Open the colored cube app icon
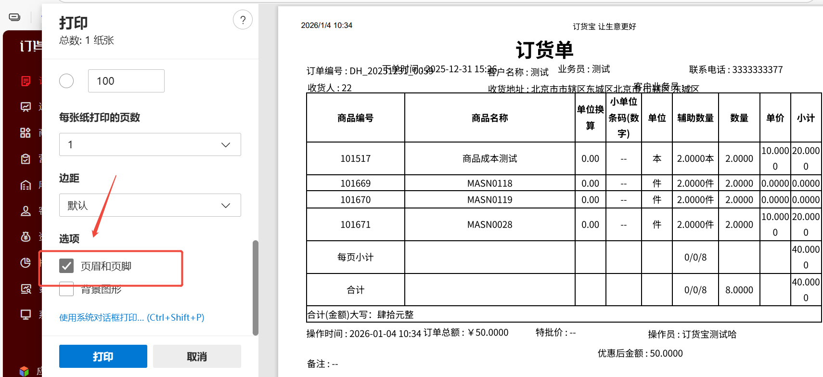This screenshot has height=377, width=823. [24, 371]
